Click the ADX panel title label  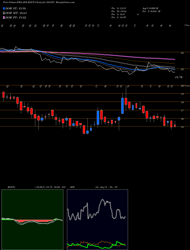click(x=72, y=187)
